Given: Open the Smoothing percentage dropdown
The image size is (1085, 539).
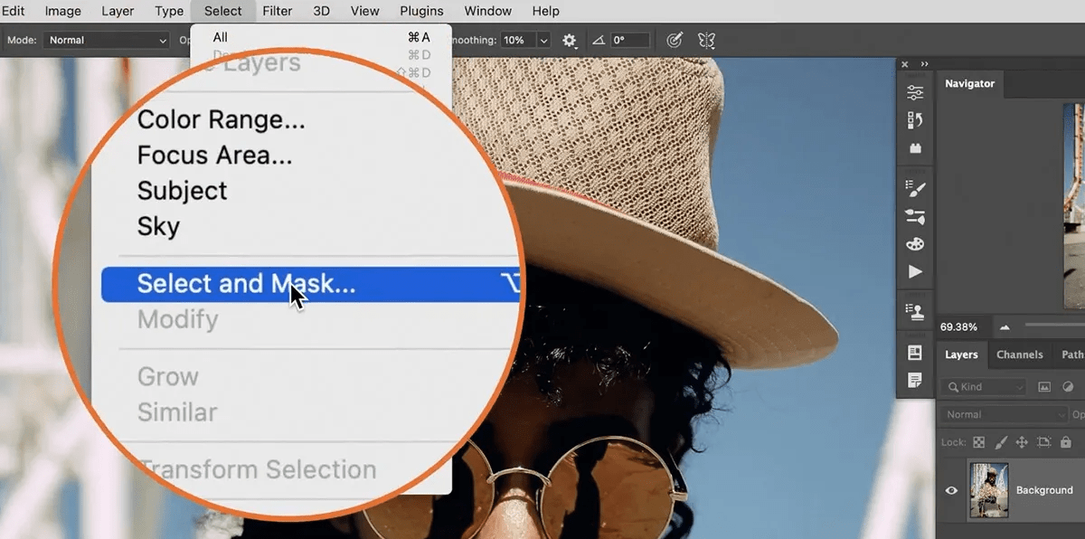Looking at the screenshot, I should point(542,40).
